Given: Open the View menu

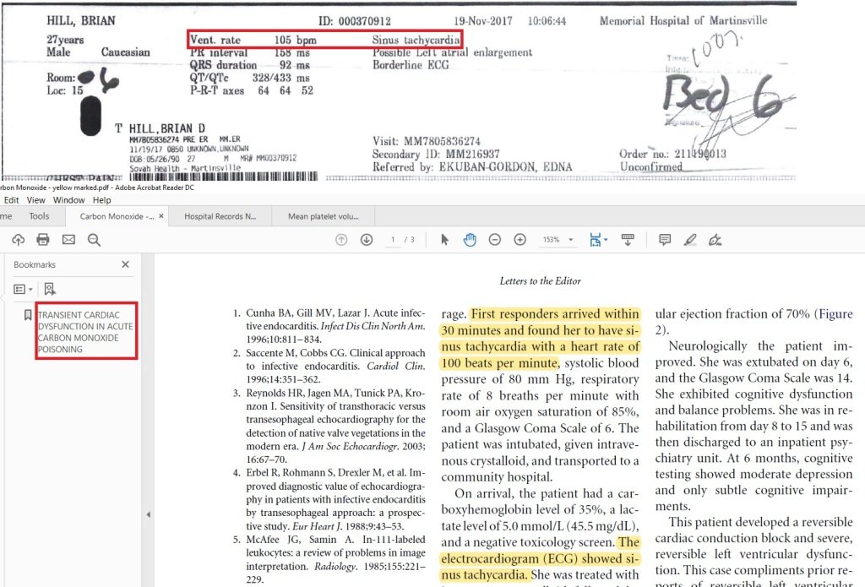Looking at the screenshot, I should coord(35,199).
